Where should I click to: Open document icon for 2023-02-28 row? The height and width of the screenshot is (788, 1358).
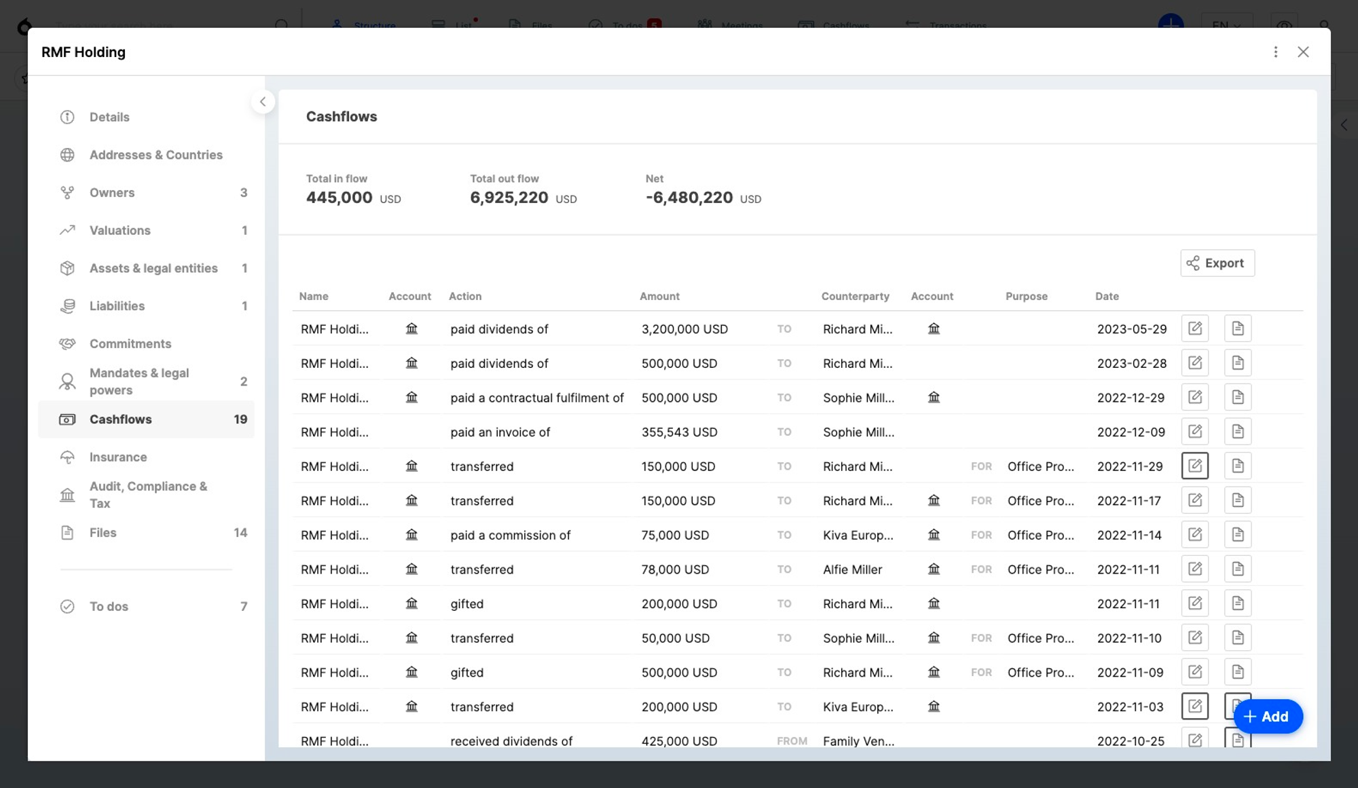[x=1238, y=363]
